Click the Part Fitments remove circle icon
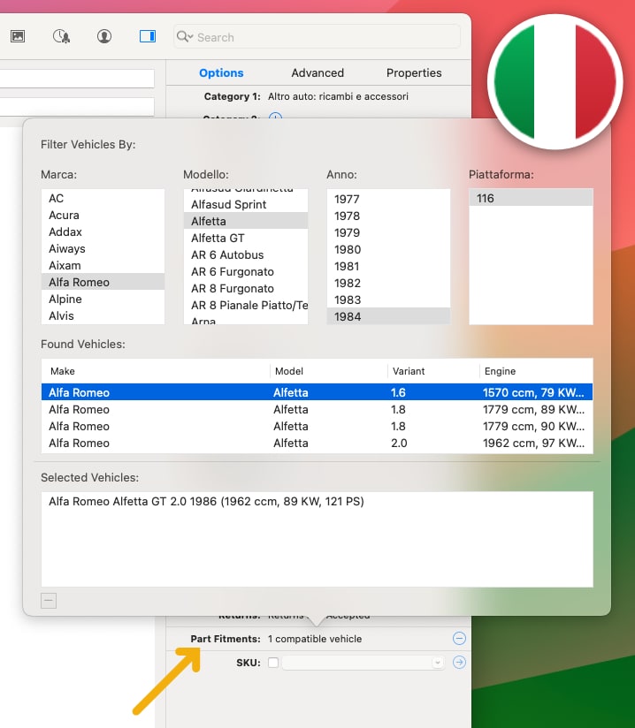This screenshot has width=635, height=728. point(459,639)
